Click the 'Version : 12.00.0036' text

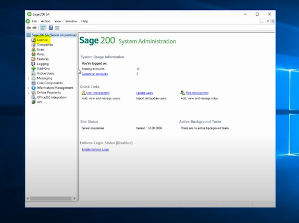point(149,128)
